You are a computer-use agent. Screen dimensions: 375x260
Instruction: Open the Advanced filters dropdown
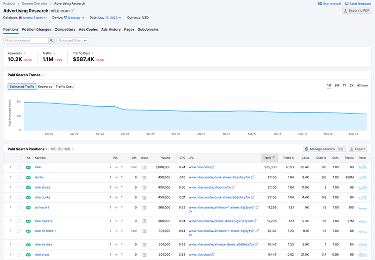(x=73, y=41)
